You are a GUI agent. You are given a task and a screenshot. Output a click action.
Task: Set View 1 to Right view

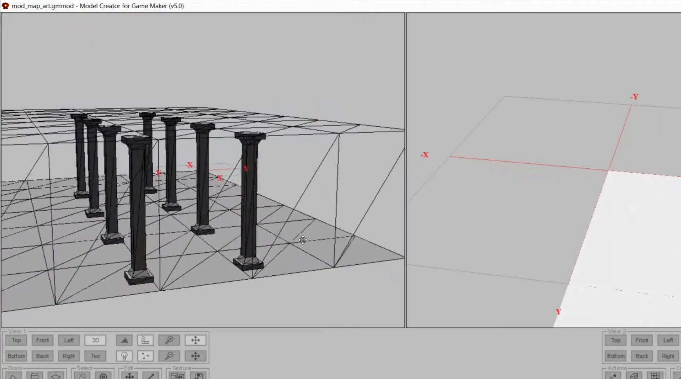pos(69,356)
